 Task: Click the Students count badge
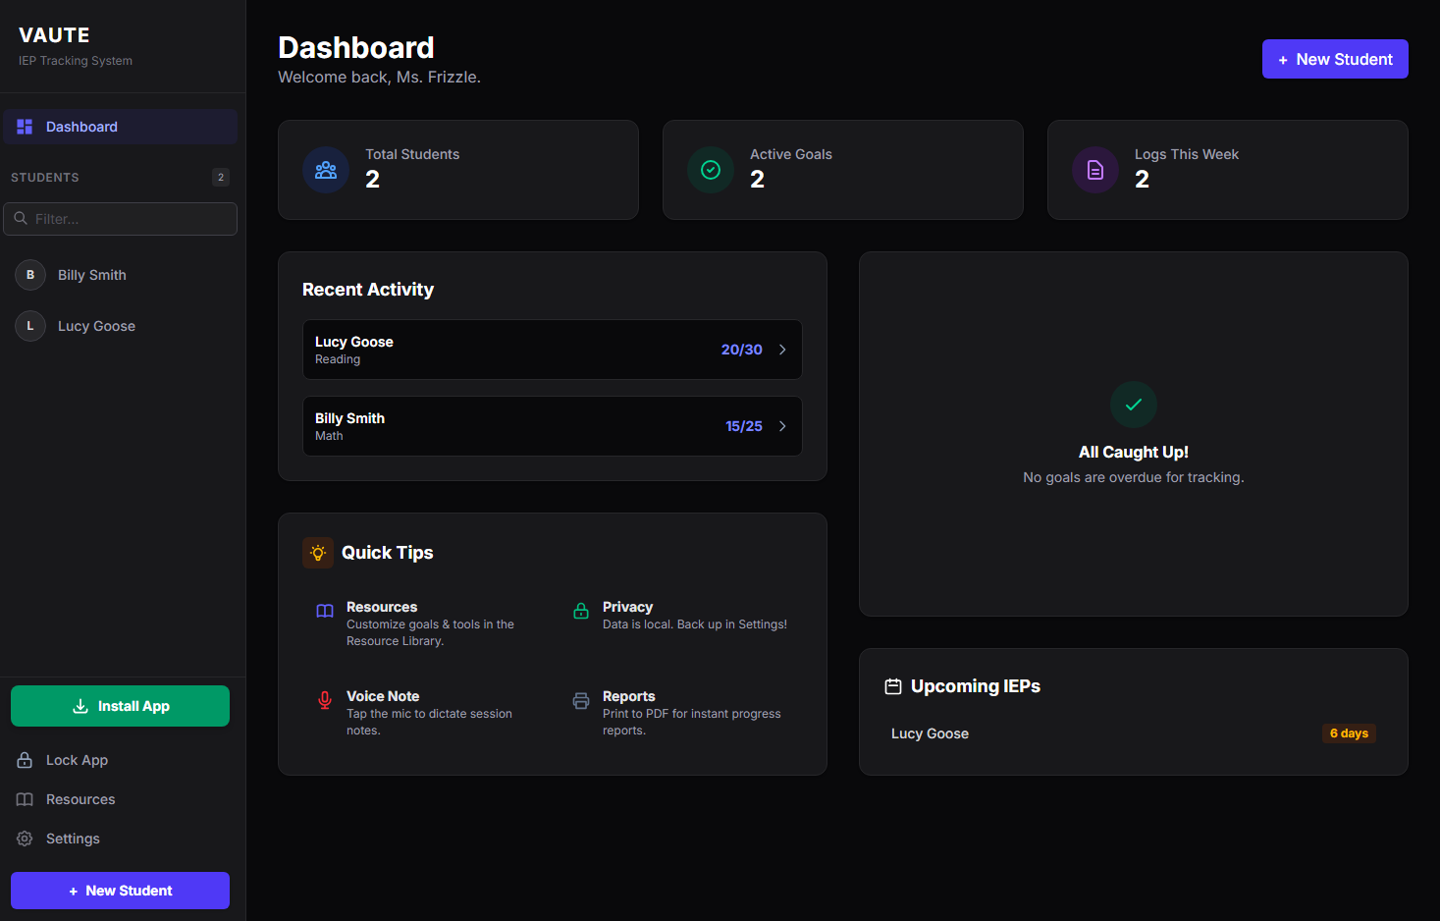(221, 177)
